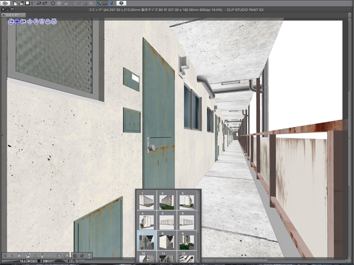This screenshot has width=354, height=265.
Task: Click the 0.0 rotation angle field
Action: click(45, 261)
